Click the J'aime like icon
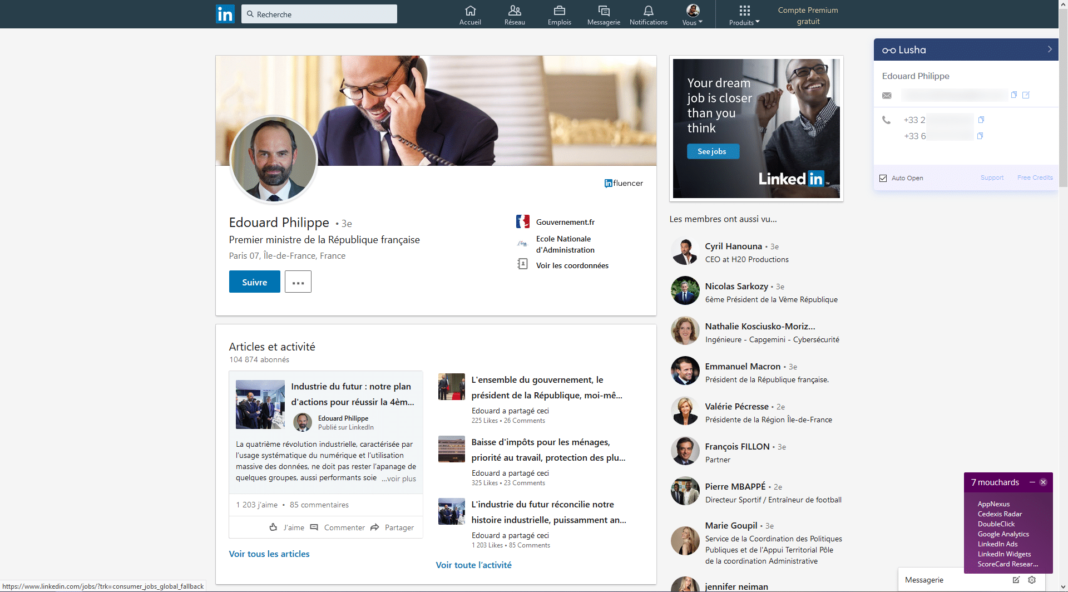The height and width of the screenshot is (592, 1068). 273,527
